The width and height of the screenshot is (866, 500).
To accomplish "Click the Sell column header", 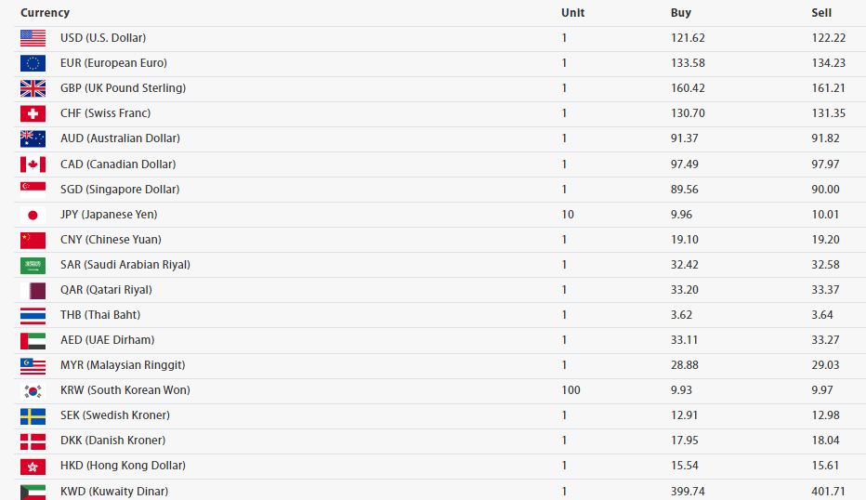I will [821, 13].
